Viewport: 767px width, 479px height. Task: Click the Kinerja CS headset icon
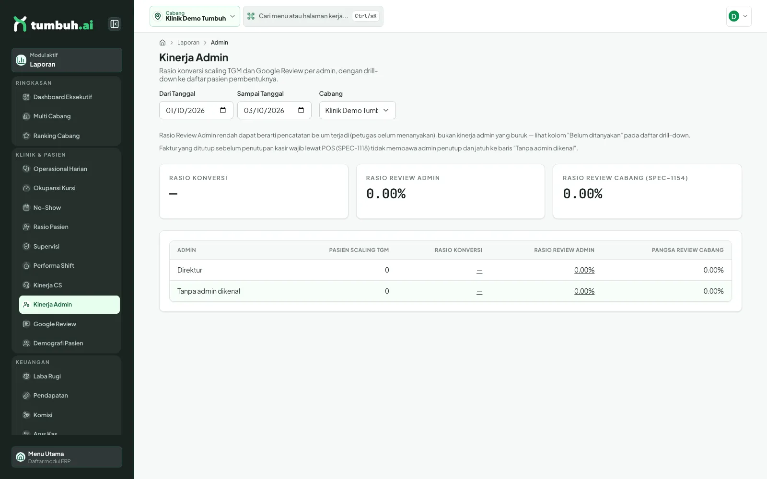coord(26,285)
